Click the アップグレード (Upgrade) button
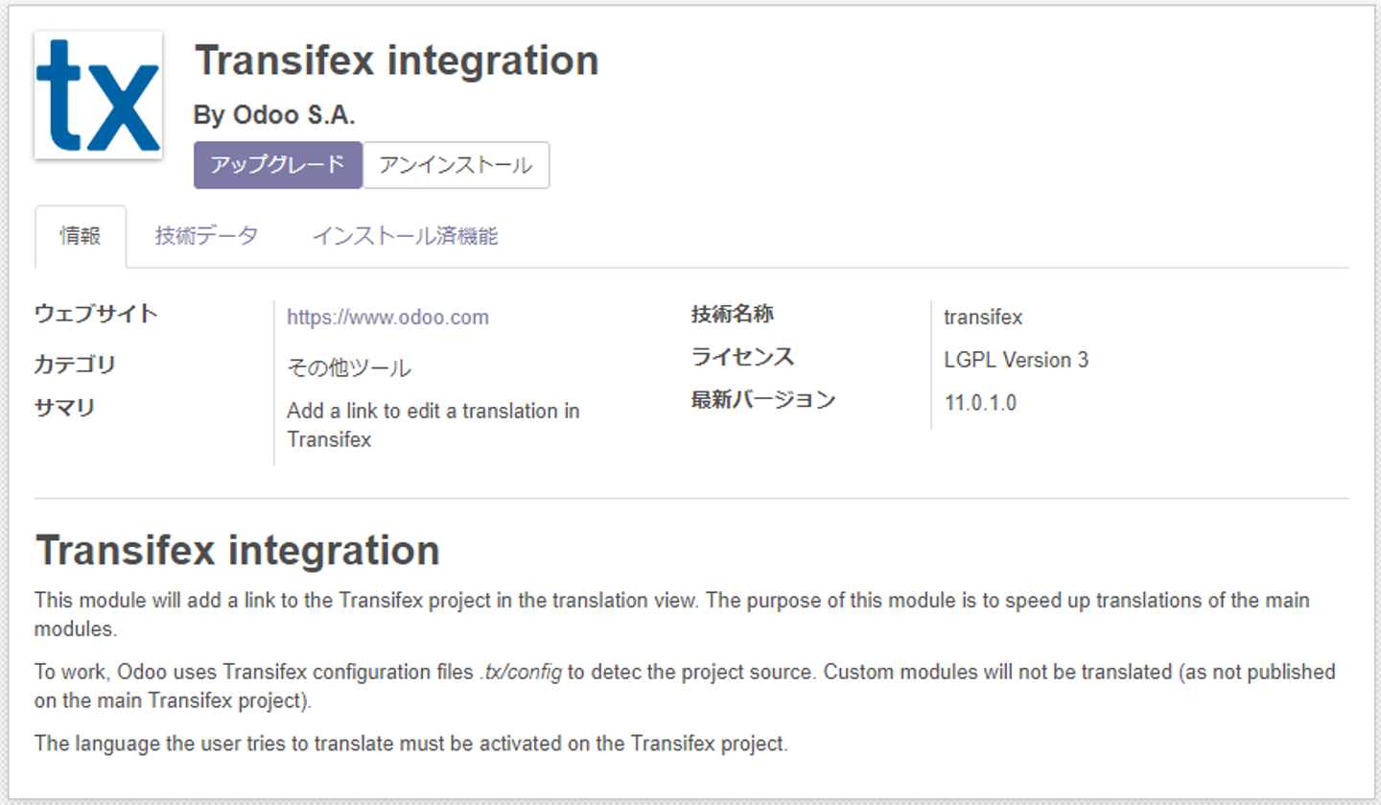The image size is (1381, 805). [277, 165]
